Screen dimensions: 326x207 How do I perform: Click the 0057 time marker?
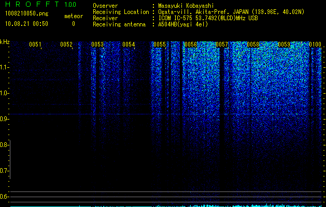(x=222, y=45)
